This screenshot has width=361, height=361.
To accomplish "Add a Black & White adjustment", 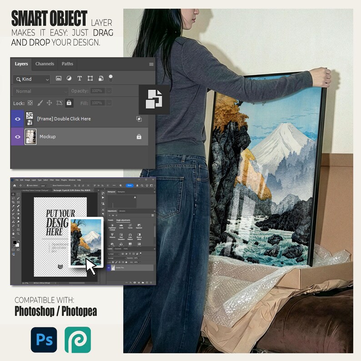I will 139,236.
